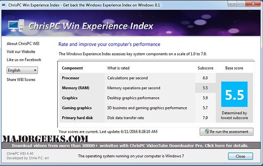Select the Graphics component label
This screenshot has height=166, width=263.
point(69,98)
